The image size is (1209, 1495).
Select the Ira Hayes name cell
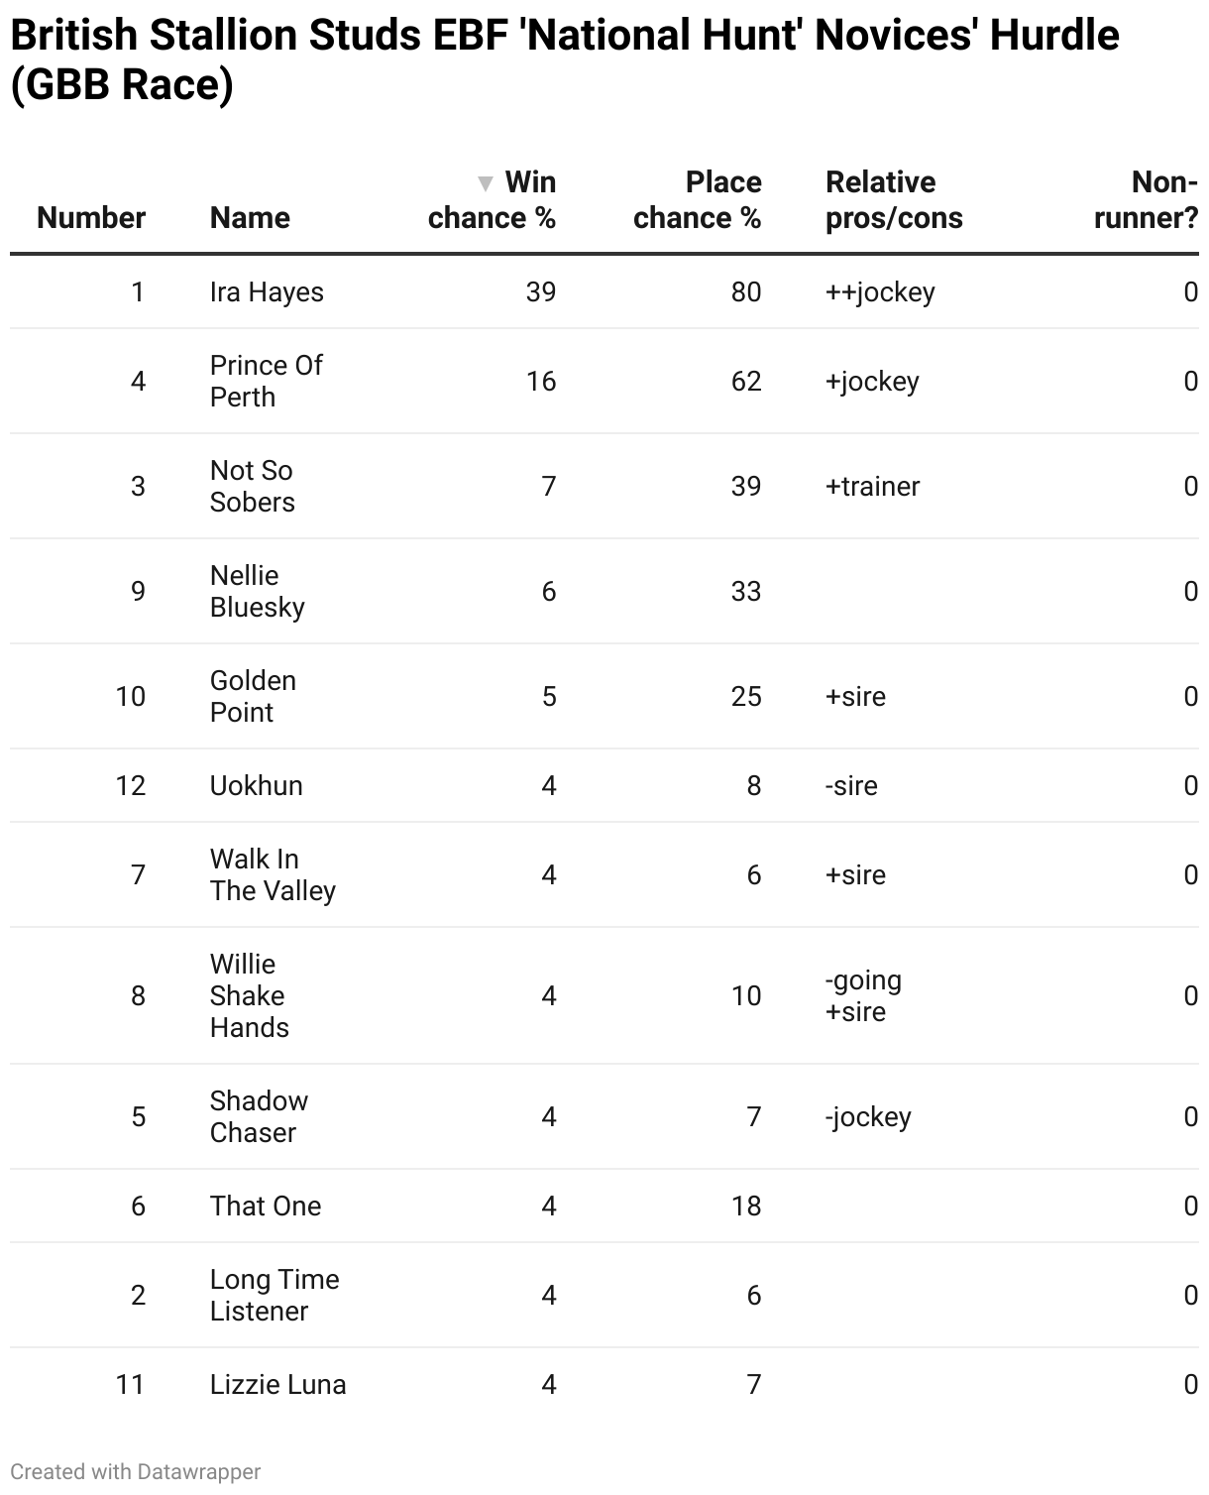[267, 292]
